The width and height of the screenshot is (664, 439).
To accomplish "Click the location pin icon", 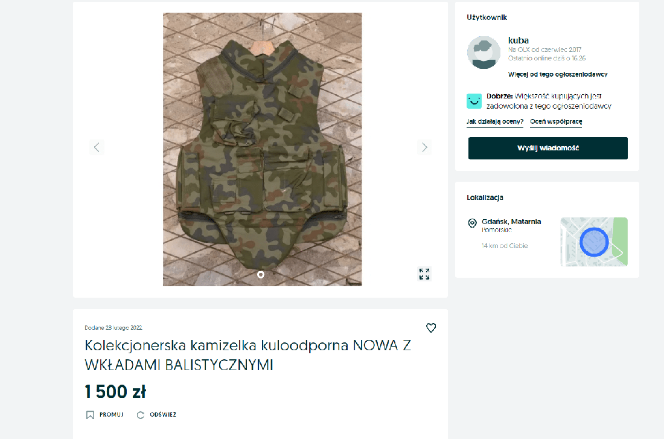I will click(x=472, y=223).
